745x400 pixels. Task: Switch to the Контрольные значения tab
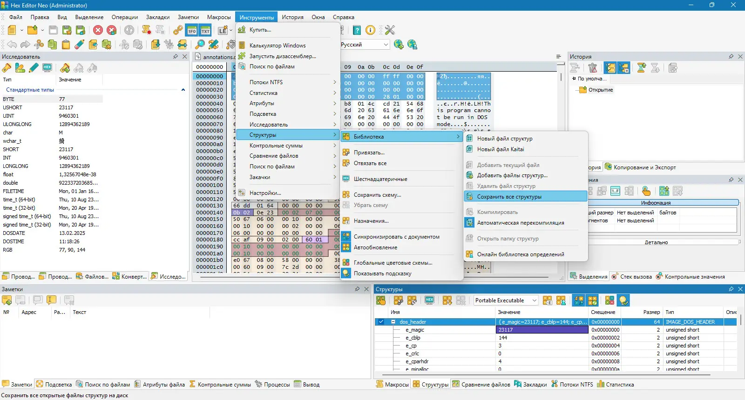691,277
